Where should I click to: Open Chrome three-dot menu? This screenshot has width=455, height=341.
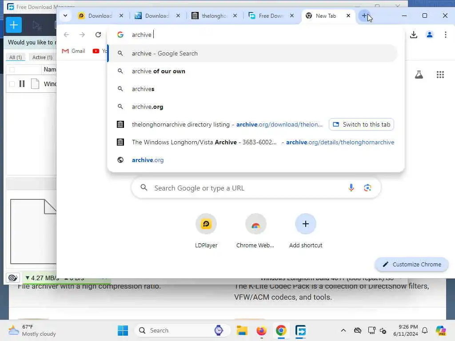445,35
